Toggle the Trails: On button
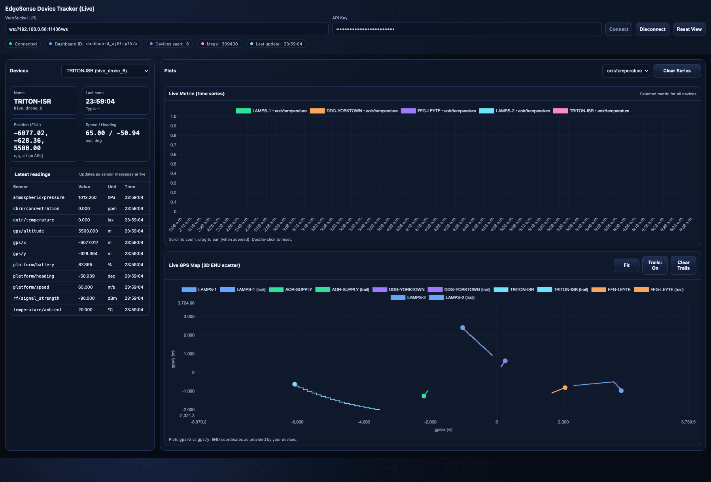Viewport: 711px width, 482px height. coord(655,265)
